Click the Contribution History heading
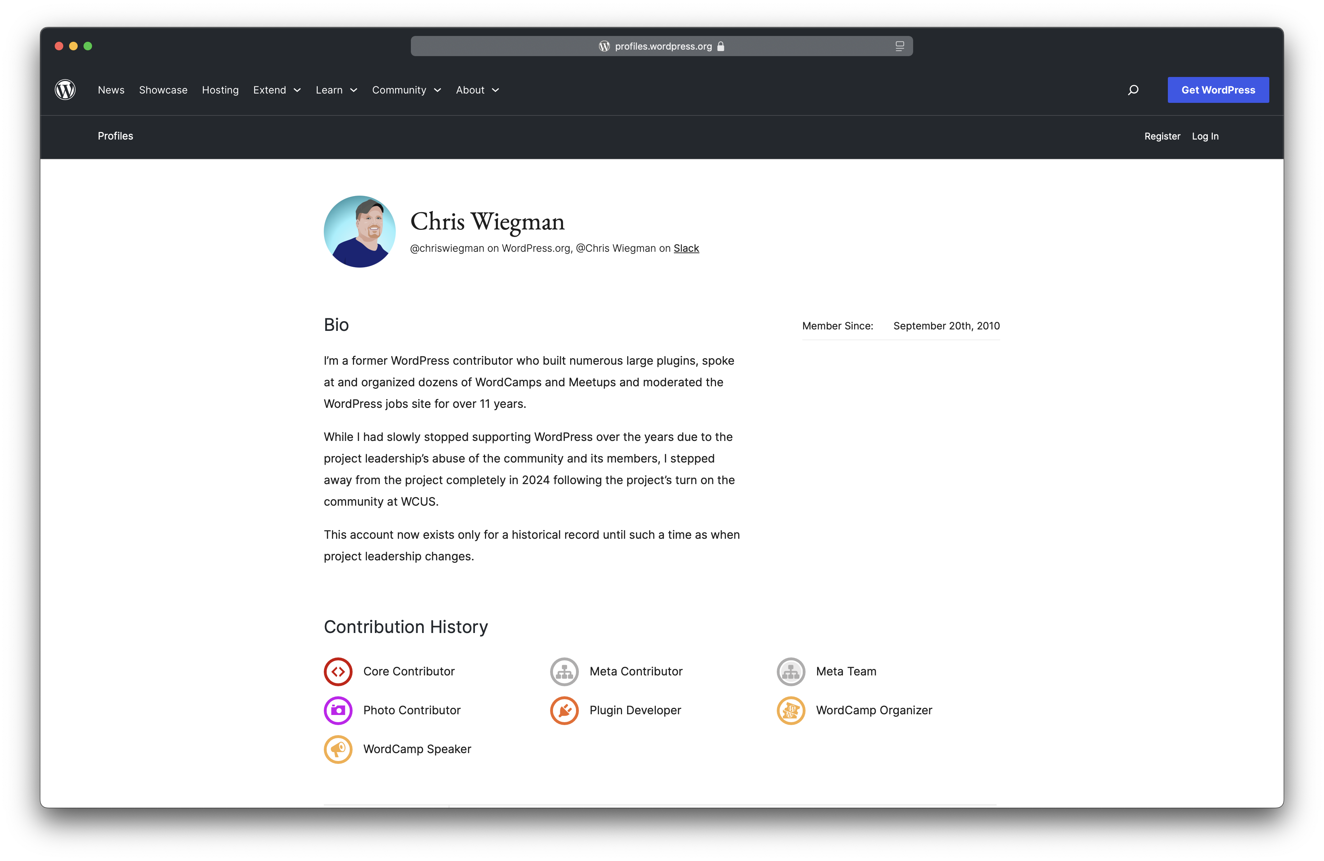 point(405,627)
